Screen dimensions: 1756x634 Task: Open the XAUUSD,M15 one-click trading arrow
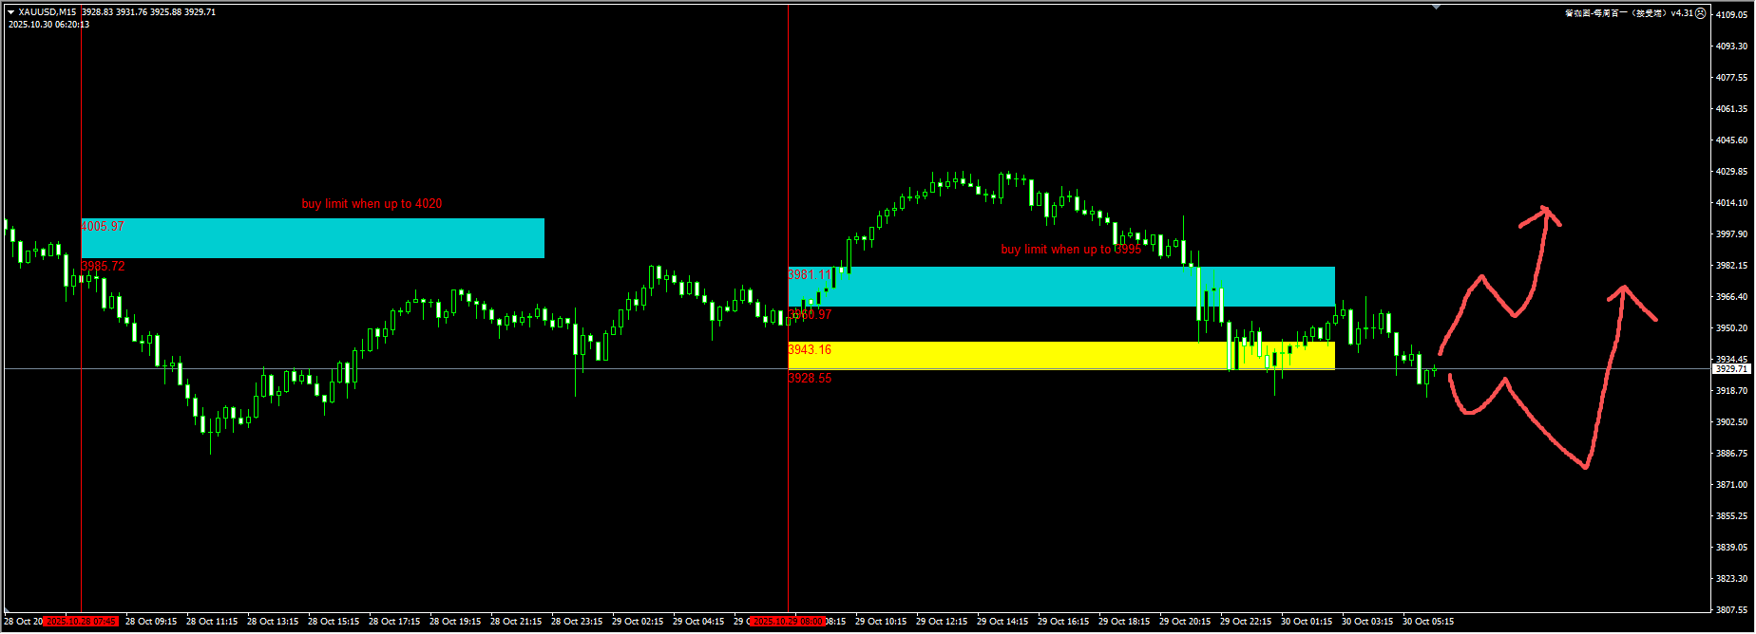tap(10, 12)
